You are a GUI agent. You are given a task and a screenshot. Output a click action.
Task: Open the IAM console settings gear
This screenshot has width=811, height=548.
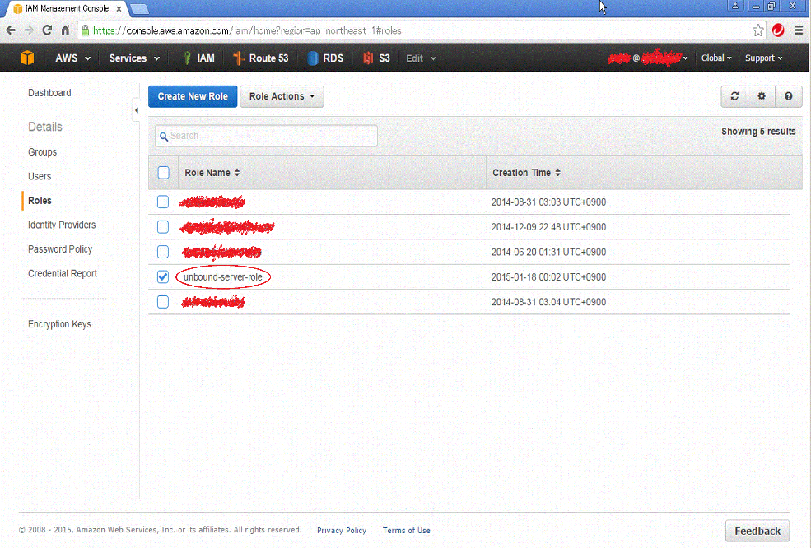[x=761, y=96]
